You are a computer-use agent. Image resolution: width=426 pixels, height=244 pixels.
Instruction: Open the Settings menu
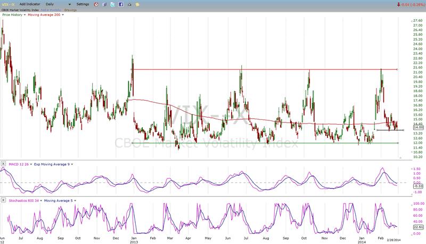pyautogui.click(x=83, y=4)
